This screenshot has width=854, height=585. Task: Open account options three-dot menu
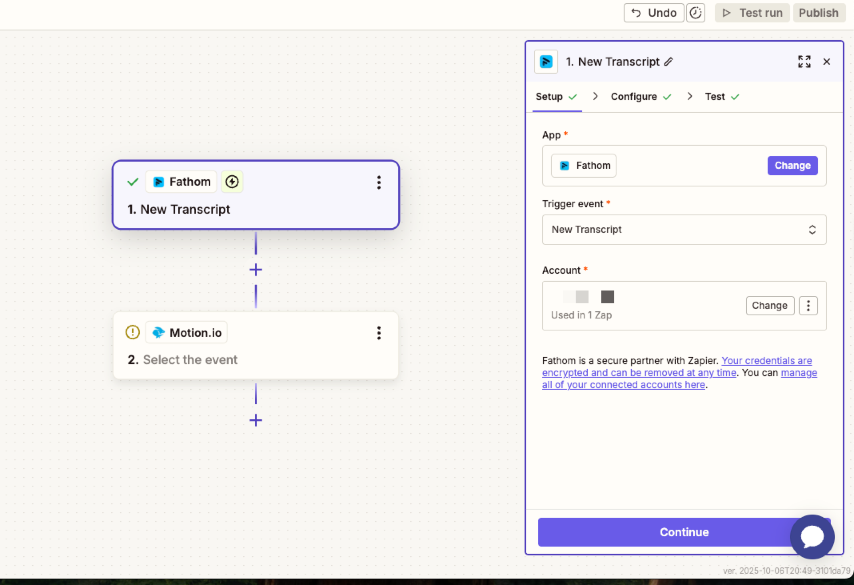[808, 306]
